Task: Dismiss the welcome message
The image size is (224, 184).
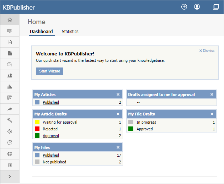Action: [x=207, y=51]
